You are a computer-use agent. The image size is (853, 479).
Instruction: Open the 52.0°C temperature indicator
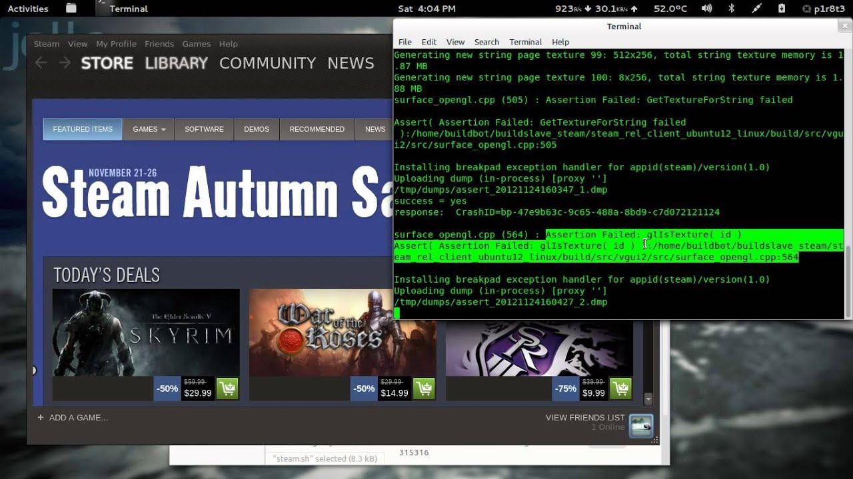coord(670,9)
